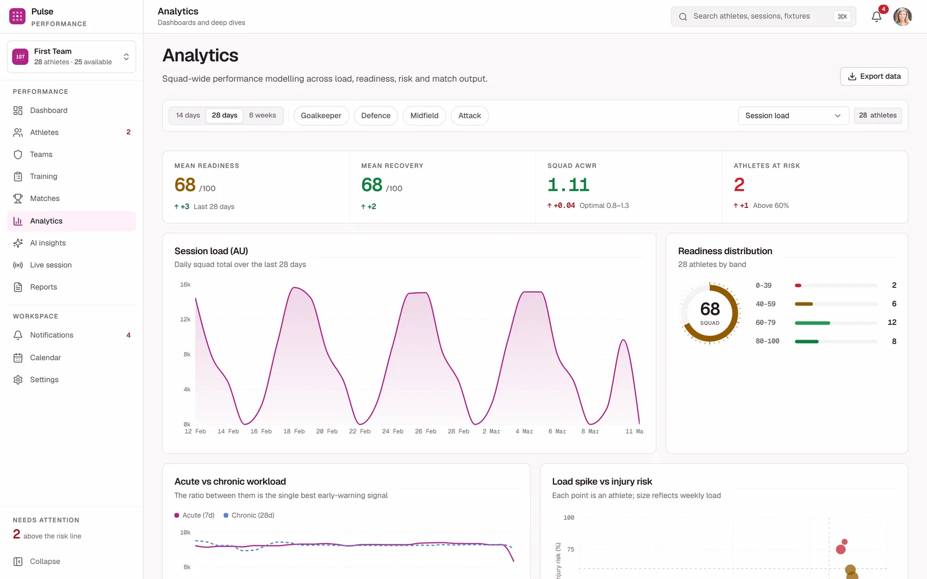The image size is (927, 579).
Task: Click the 'Session load (AU)' chart title
Action: pyautogui.click(x=211, y=251)
